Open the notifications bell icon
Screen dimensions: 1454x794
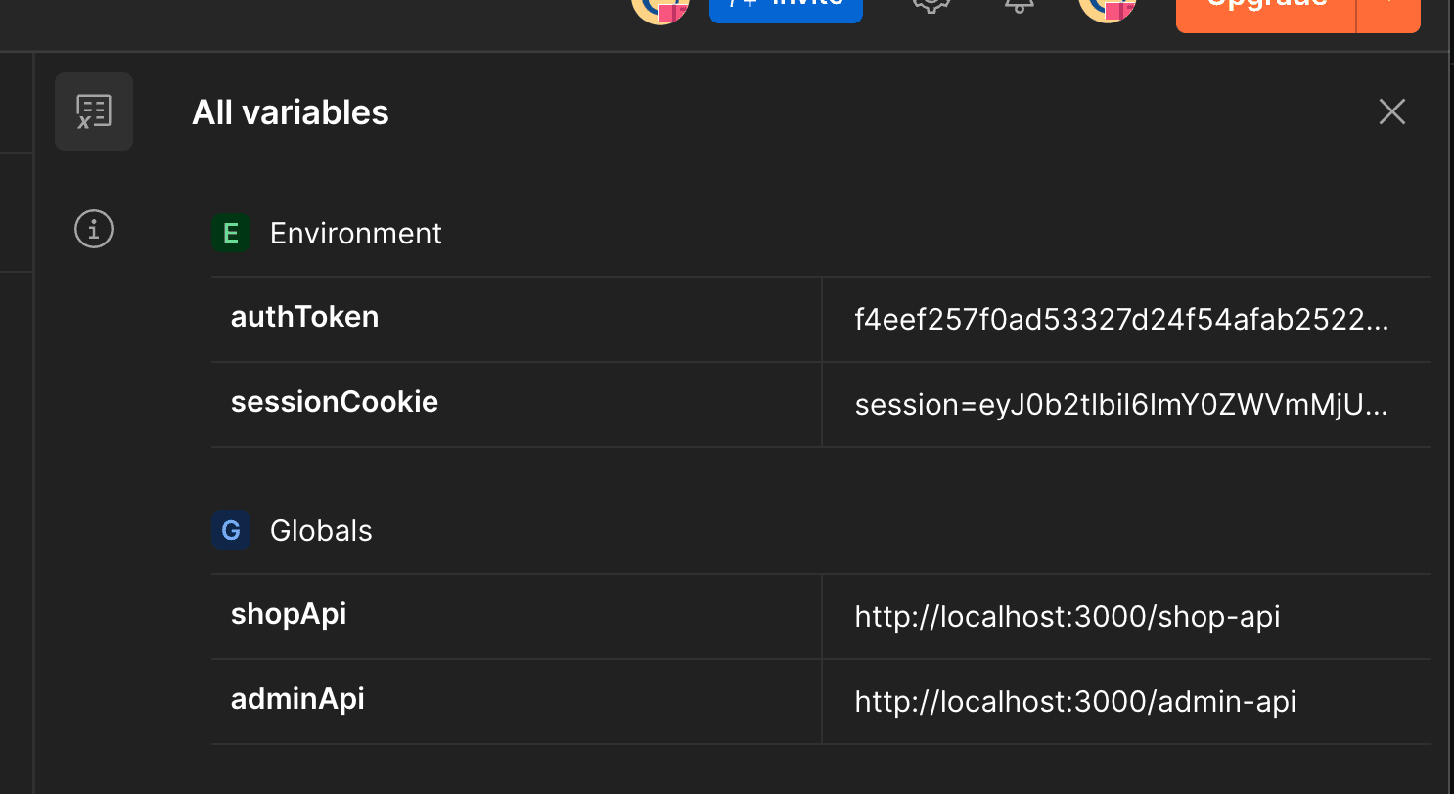pyautogui.click(x=1019, y=6)
